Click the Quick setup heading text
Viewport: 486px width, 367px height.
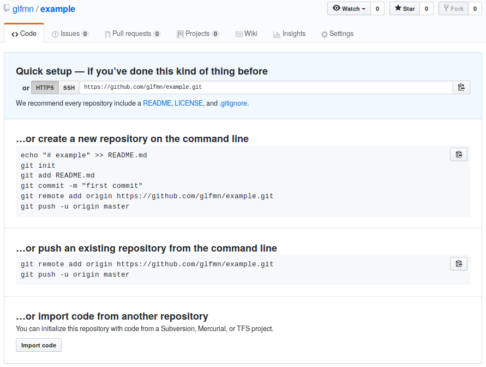pyautogui.click(x=142, y=71)
